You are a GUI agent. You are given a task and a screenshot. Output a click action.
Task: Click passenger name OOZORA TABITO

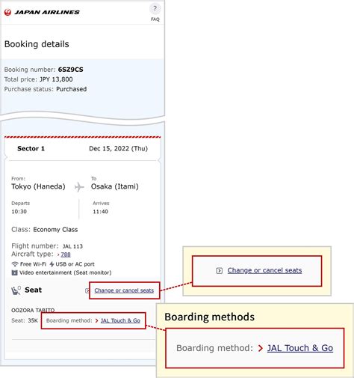(x=33, y=310)
